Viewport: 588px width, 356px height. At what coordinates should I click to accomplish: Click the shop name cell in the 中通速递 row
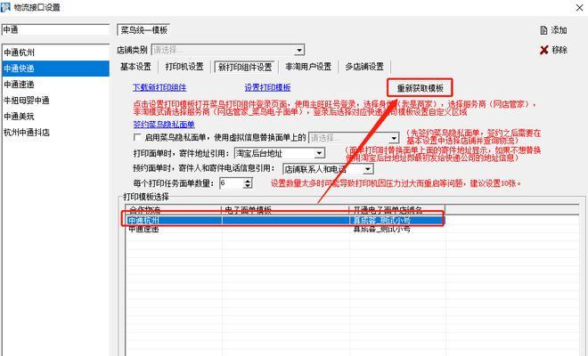(x=397, y=230)
